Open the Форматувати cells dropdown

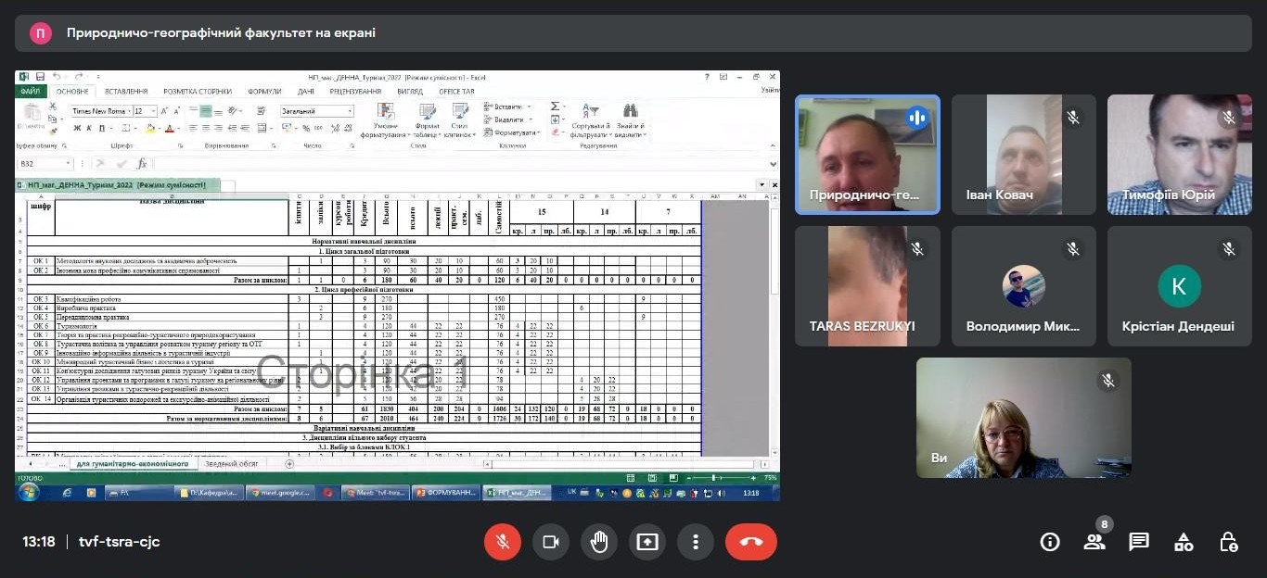511,132
